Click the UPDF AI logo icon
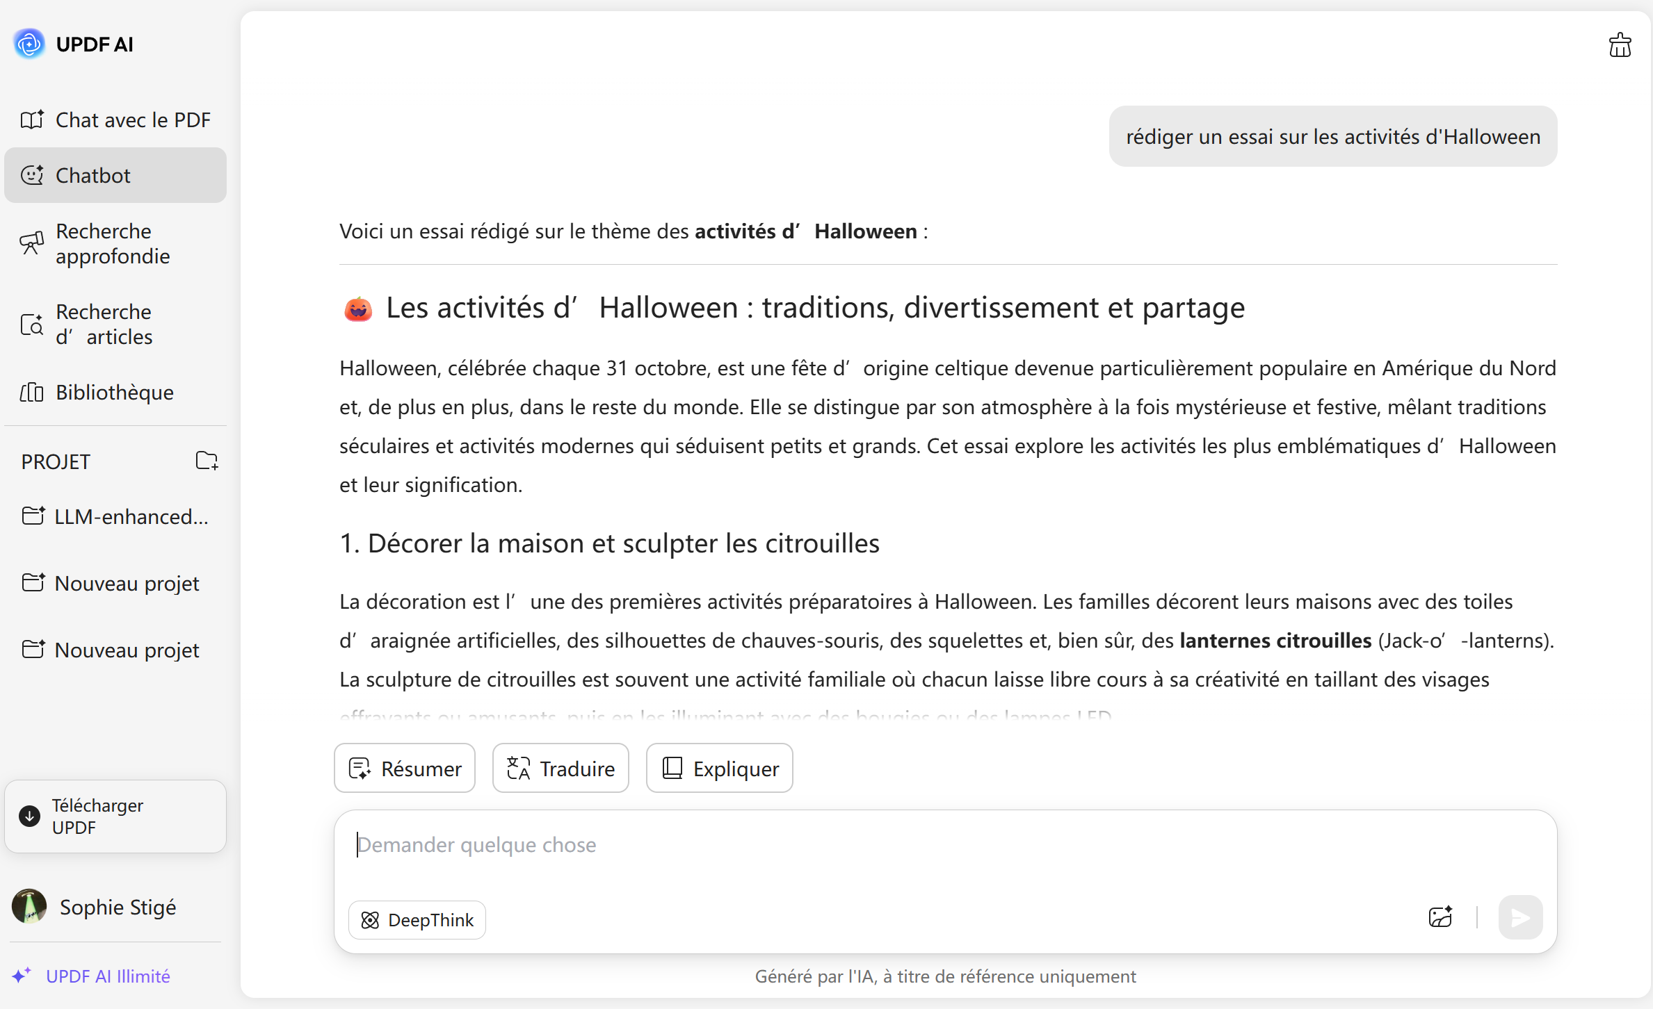1653x1009 pixels. click(29, 44)
